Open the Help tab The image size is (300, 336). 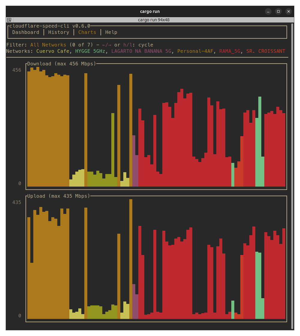pyautogui.click(x=111, y=32)
